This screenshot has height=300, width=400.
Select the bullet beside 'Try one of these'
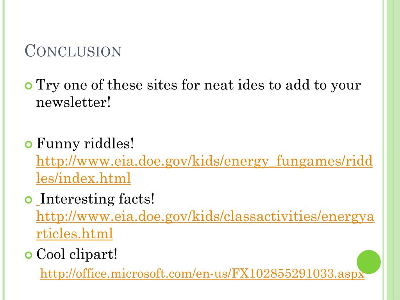click(x=29, y=86)
